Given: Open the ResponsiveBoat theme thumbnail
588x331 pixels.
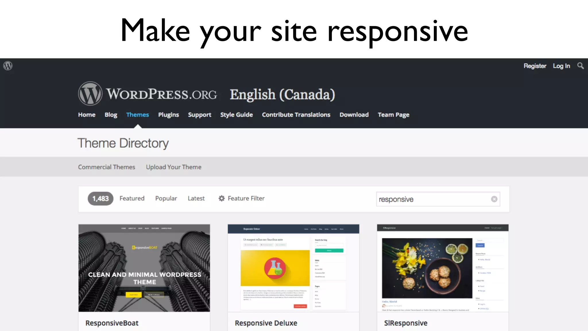Looking at the screenshot, I should tap(144, 268).
